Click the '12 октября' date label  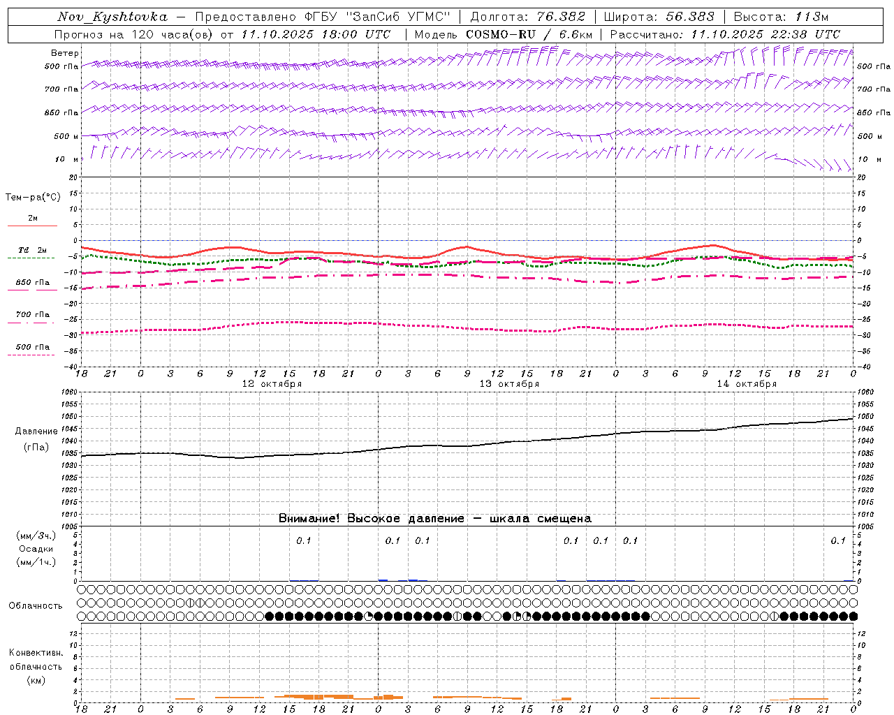(272, 384)
